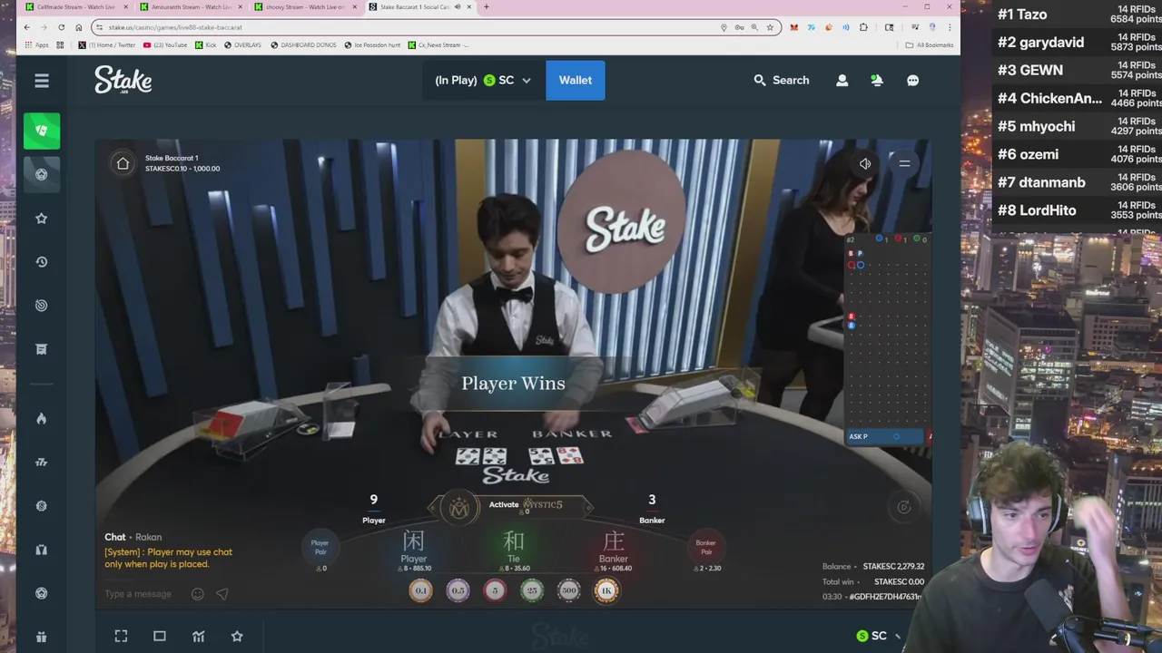Enter fullscreen mode icon below game
This screenshot has height=653, width=1162.
(121, 636)
